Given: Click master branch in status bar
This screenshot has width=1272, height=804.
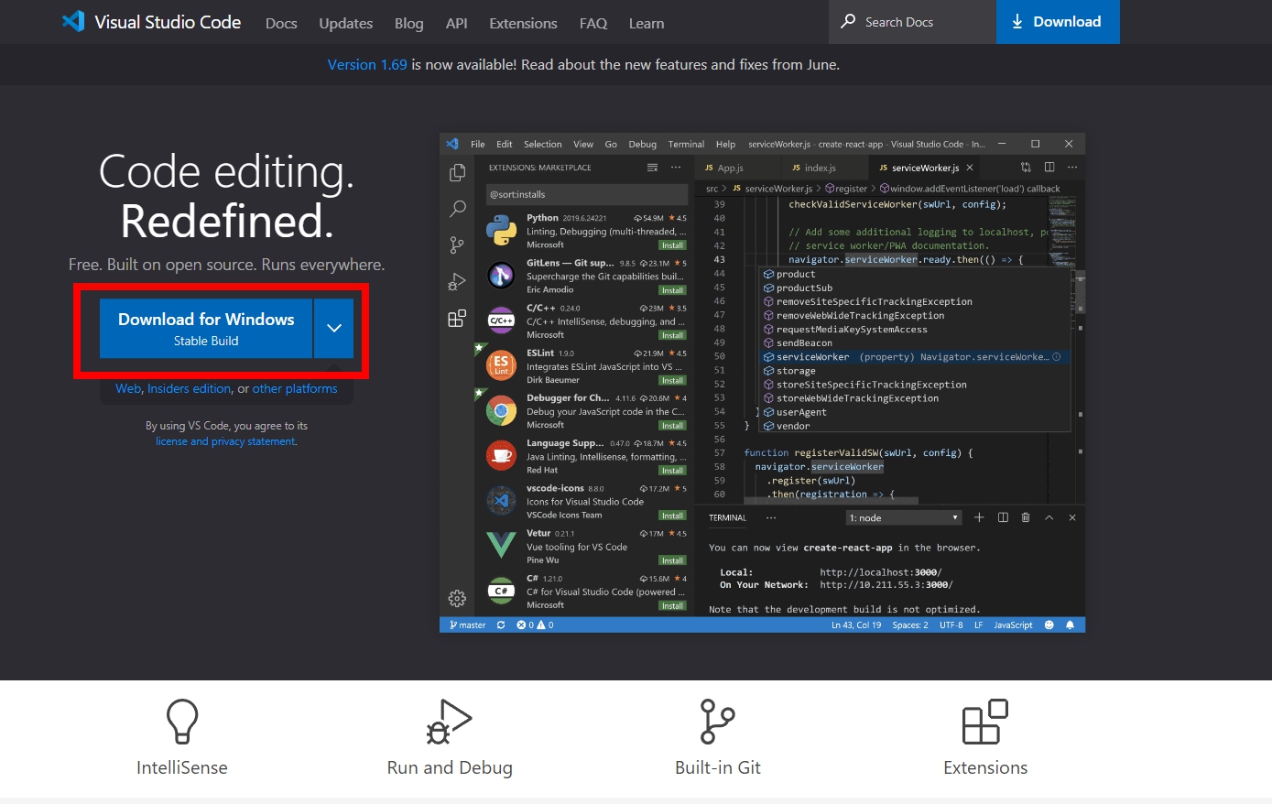Looking at the screenshot, I should click(x=468, y=625).
